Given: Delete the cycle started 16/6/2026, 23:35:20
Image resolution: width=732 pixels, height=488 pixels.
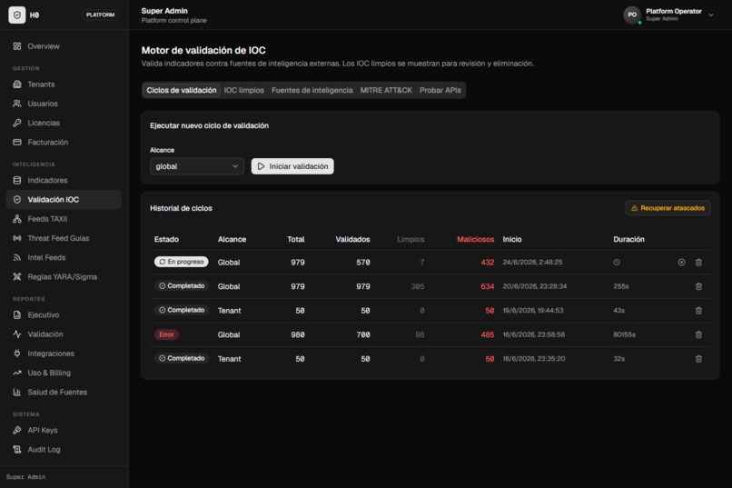Looking at the screenshot, I should point(698,359).
